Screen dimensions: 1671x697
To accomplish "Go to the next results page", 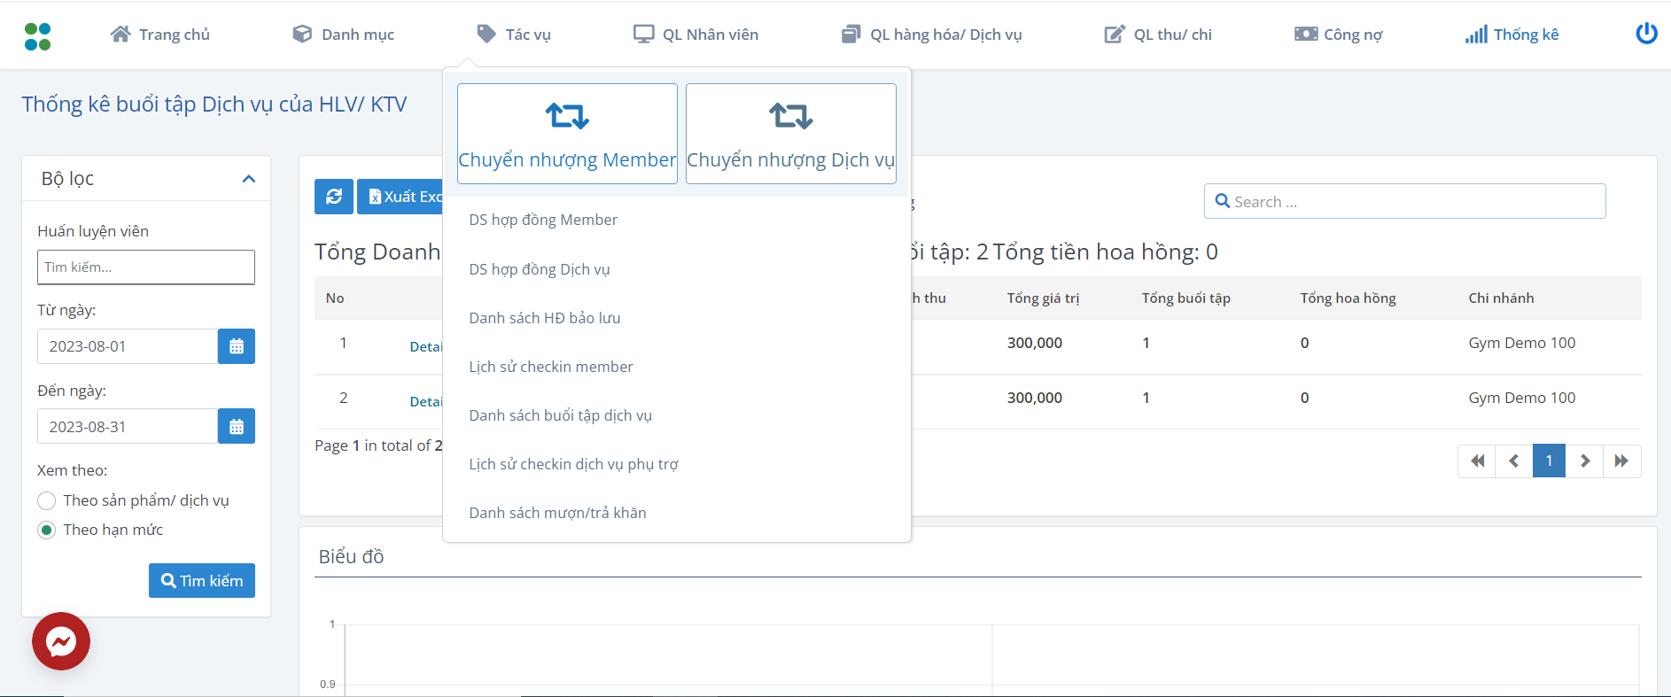I will (1585, 461).
